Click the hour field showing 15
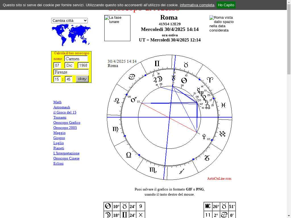291x218 pixels. coord(57,79)
